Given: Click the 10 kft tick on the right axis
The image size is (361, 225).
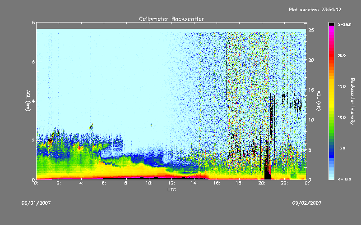Looking at the screenshot, I should coord(311,120).
